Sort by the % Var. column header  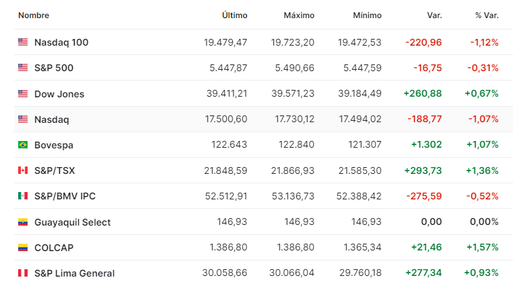point(487,15)
